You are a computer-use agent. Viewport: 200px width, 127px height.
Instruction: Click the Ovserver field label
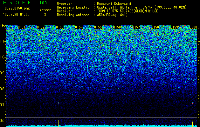[x=65, y=3]
